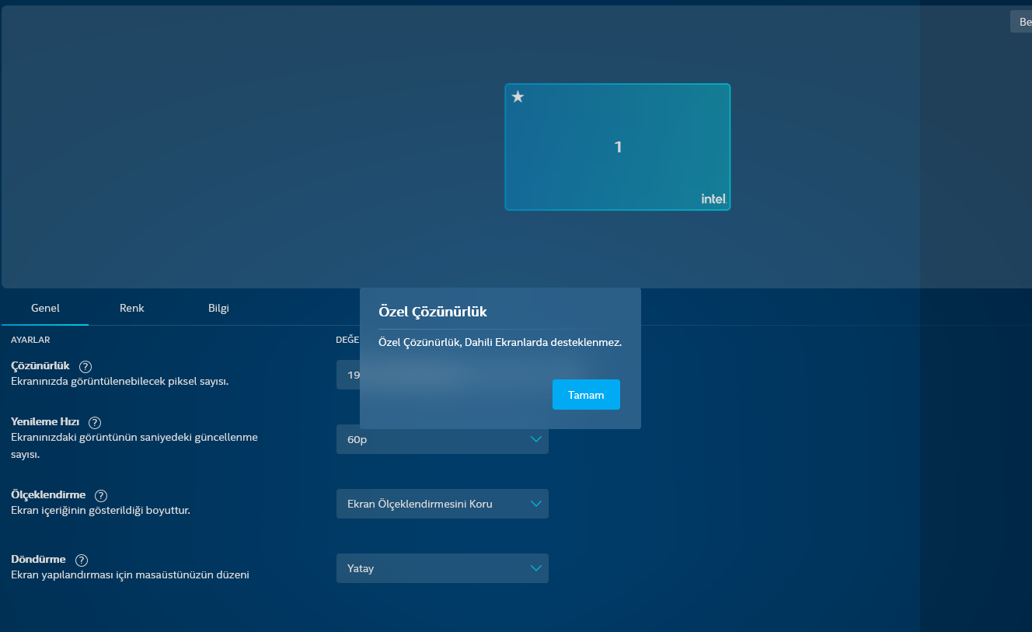Switch to the Bilgi tab
The image size is (1032, 632).
pyautogui.click(x=218, y=308)
